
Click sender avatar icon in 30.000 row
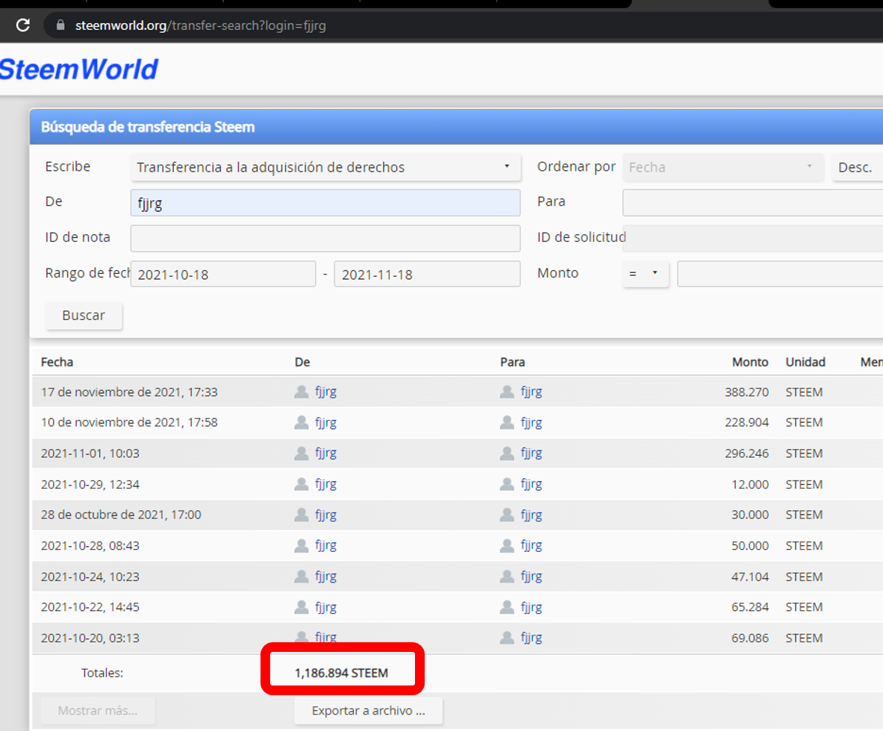302,515
